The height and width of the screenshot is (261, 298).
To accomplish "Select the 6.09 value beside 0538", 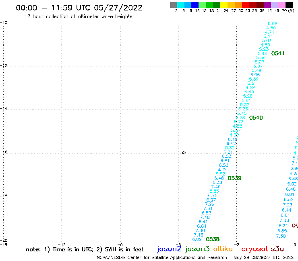I will click(197, 239).
